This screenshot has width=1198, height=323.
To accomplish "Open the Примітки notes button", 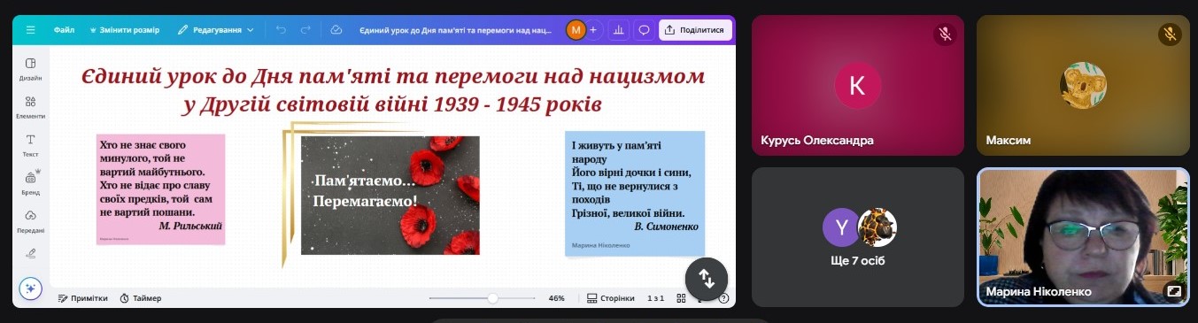I will coord(83,298).
